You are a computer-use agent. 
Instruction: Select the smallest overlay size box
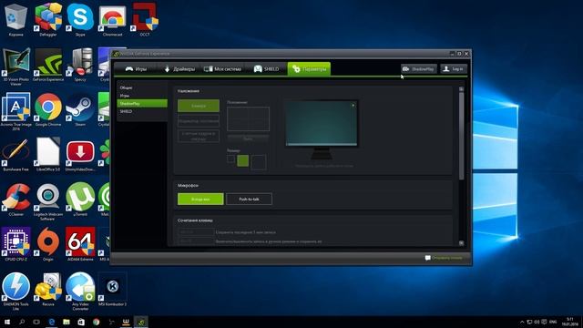click(230, 159)
